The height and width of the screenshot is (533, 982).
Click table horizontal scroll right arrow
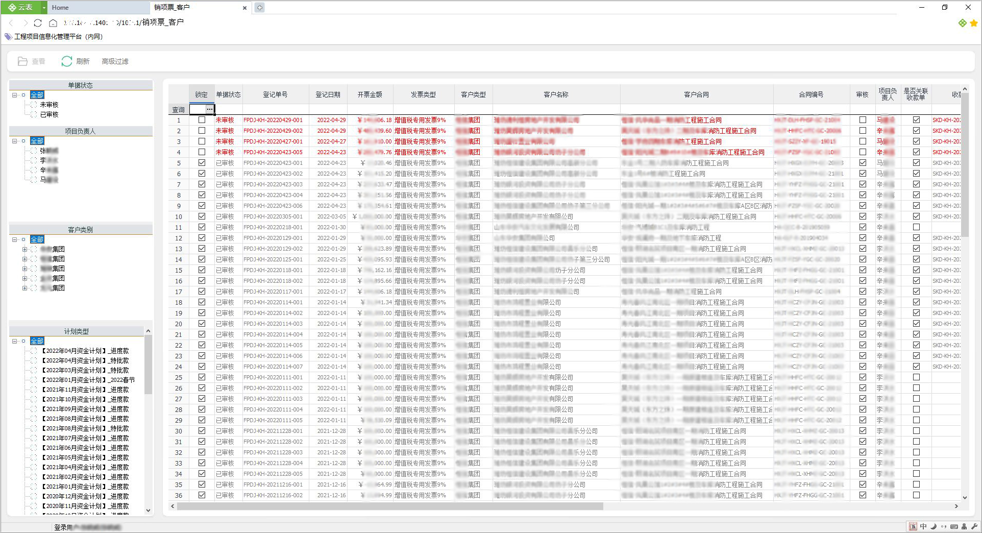[956, 506]
